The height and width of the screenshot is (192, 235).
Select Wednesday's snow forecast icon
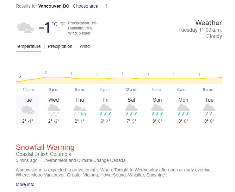pos(54,110)
